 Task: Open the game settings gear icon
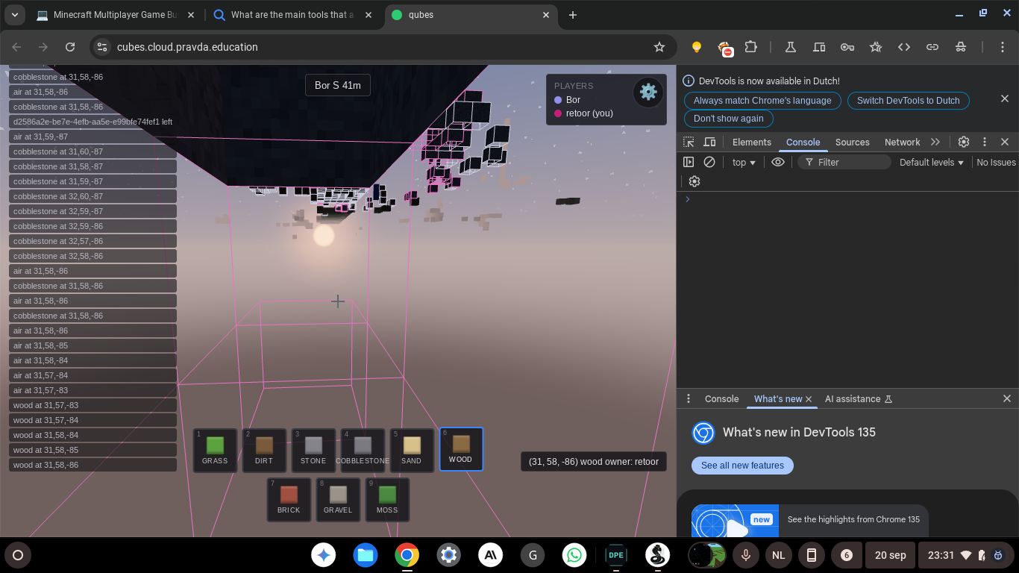click(648, 92)
